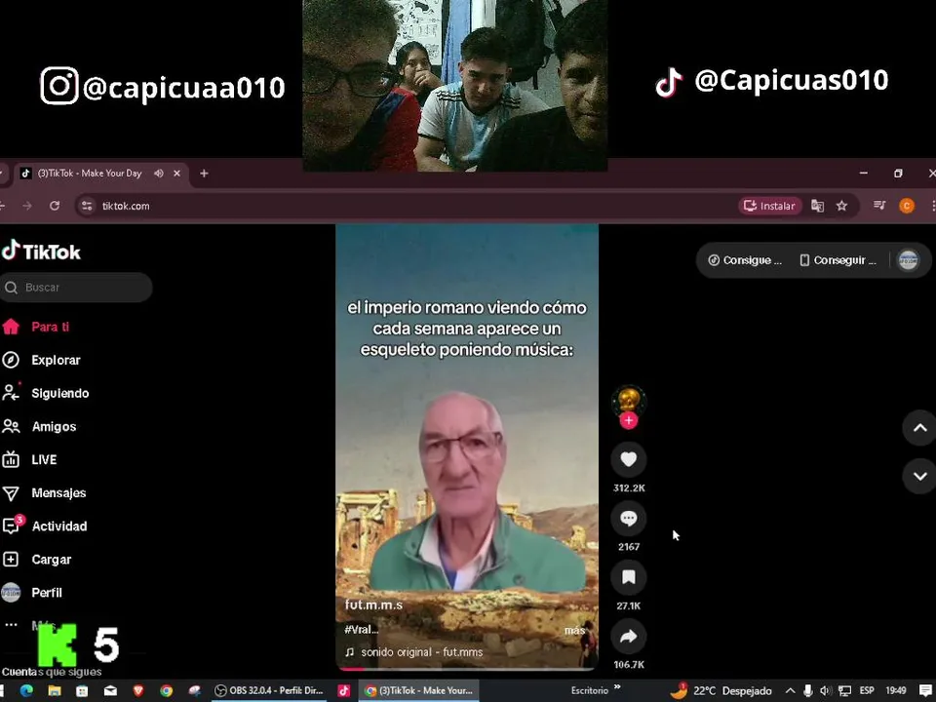The width and height of the screenshot is (936, 702).
Task: Click the microphone tray icon
Action: [807, 690]
